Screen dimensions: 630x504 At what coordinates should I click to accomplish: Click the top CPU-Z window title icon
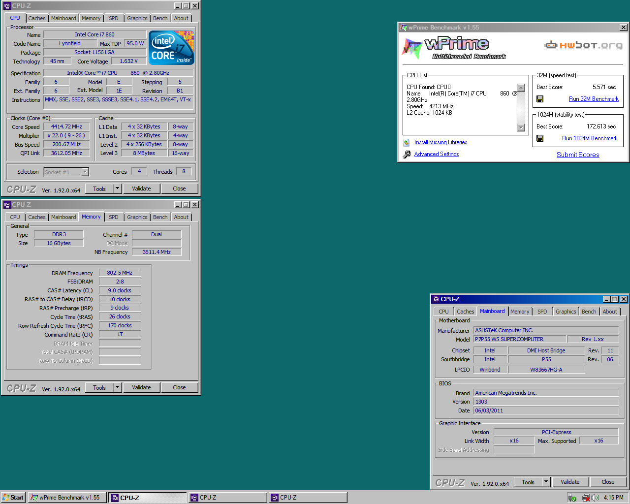(7, 6)
